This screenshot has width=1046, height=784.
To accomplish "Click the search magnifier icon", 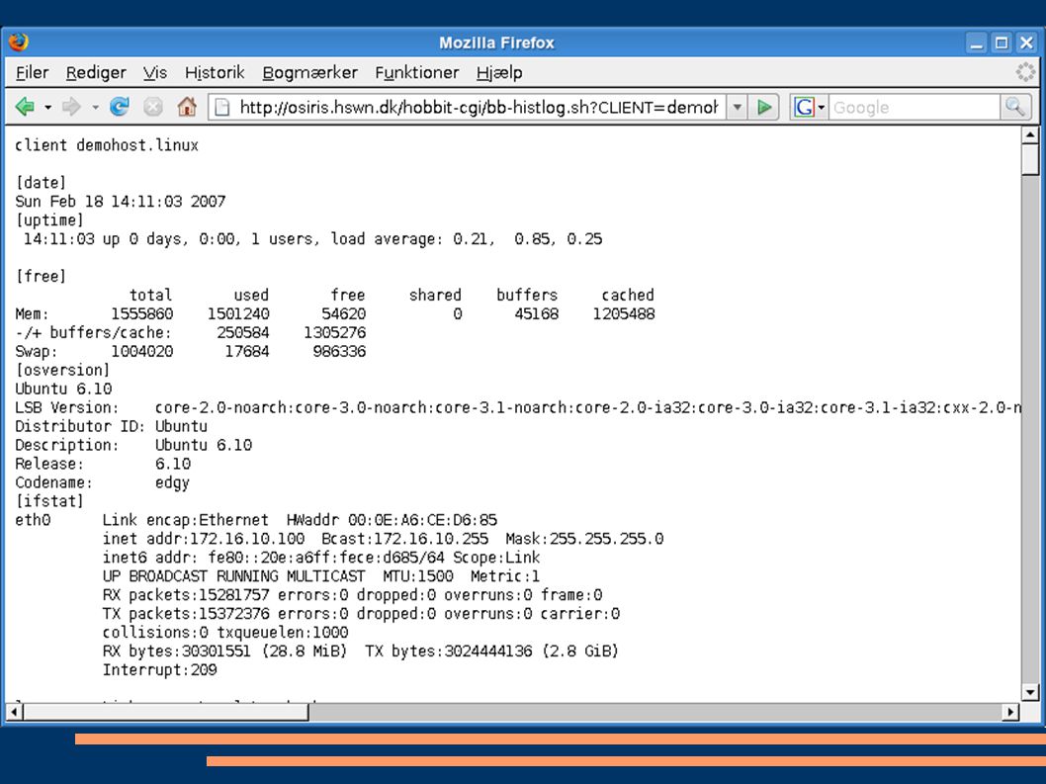I will tap(1015, 107).
